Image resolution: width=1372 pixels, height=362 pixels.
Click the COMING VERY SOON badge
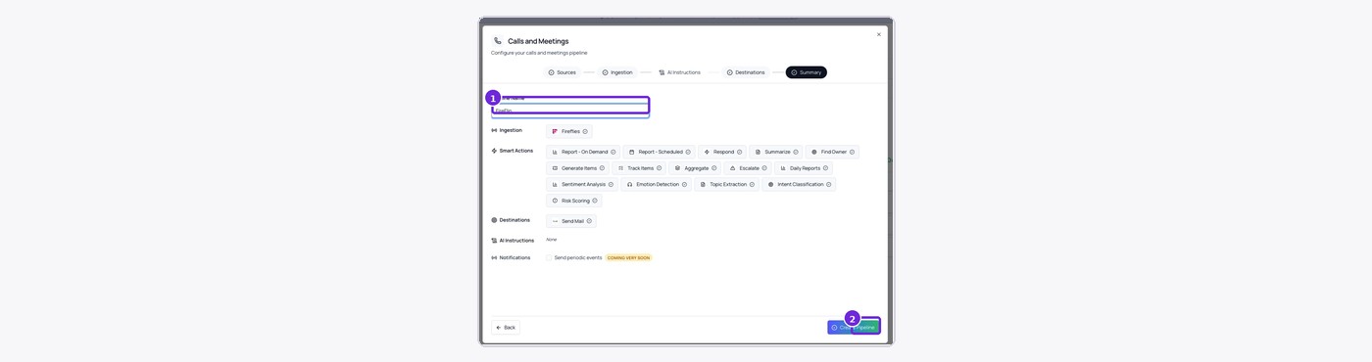[628, 257]
